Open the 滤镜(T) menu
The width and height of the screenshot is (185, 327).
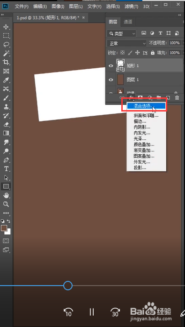[x=132, y=7]
